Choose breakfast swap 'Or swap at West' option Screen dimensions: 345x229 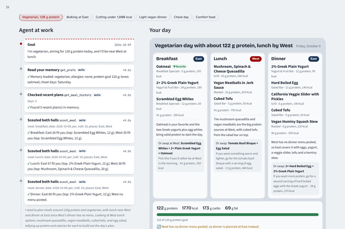(x=180, y=156)
